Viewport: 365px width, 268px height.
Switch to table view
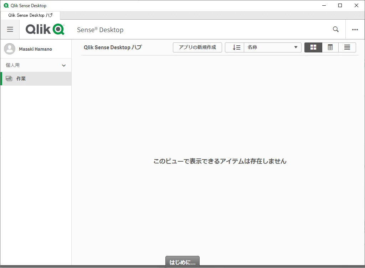[x=330, y=47]
